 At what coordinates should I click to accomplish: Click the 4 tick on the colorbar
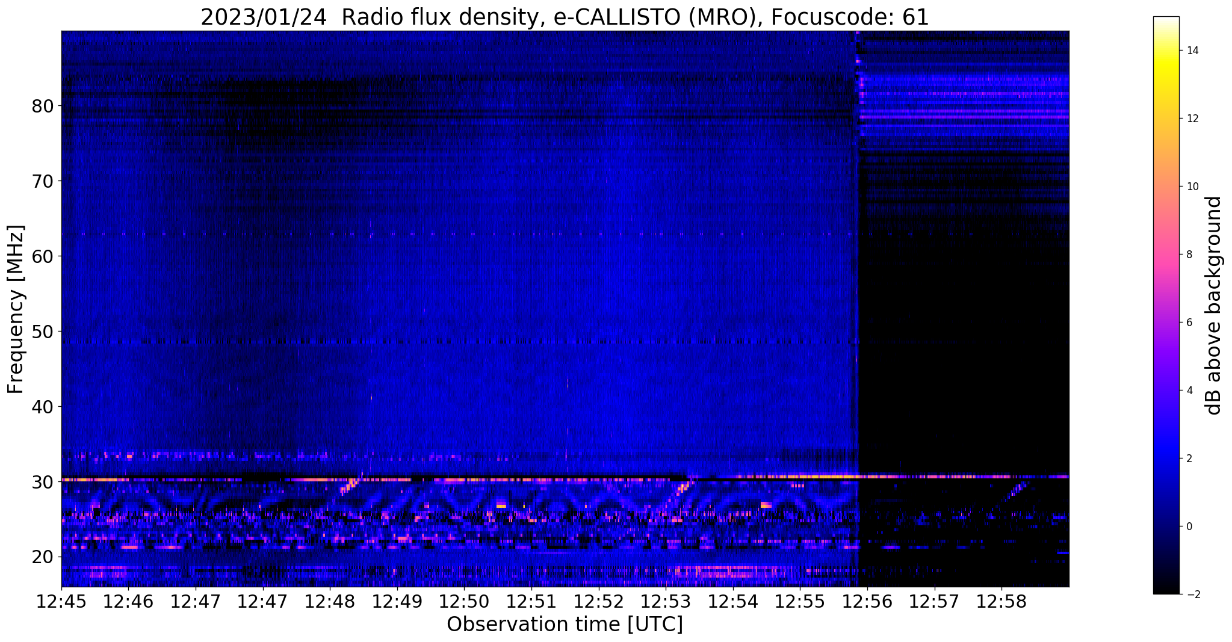click(1189, 390)
